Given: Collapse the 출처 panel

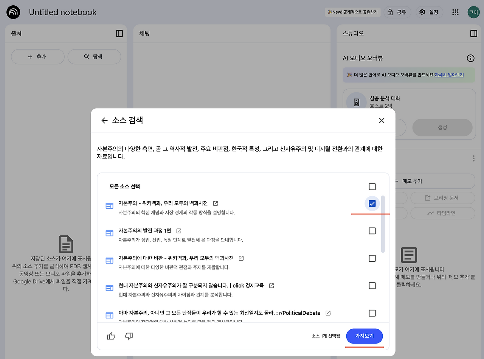Looking at the screenshot, I should (x=119, y=33).
